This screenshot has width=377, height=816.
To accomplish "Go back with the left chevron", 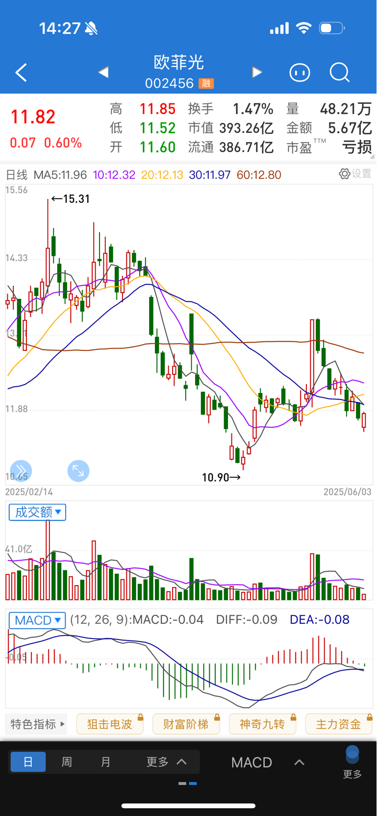I will point(21,73).
